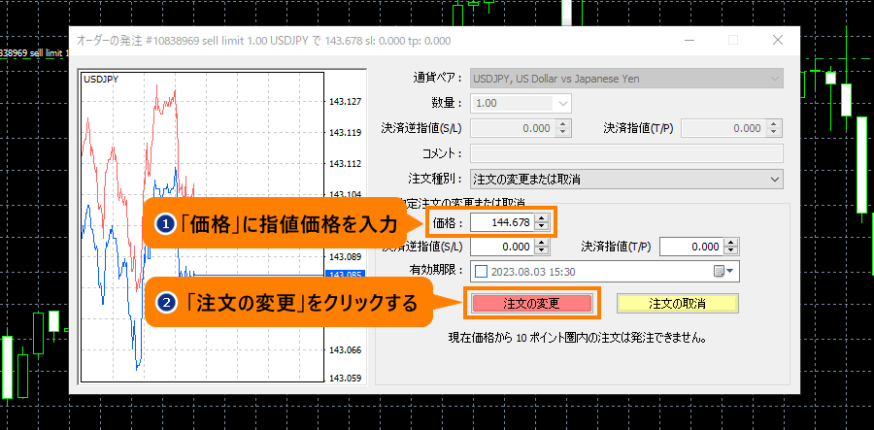Viewport: 874px width, 430px height.
Task: Click the upper disabled 決済逆指値(S/L) field
Action: 513,128
